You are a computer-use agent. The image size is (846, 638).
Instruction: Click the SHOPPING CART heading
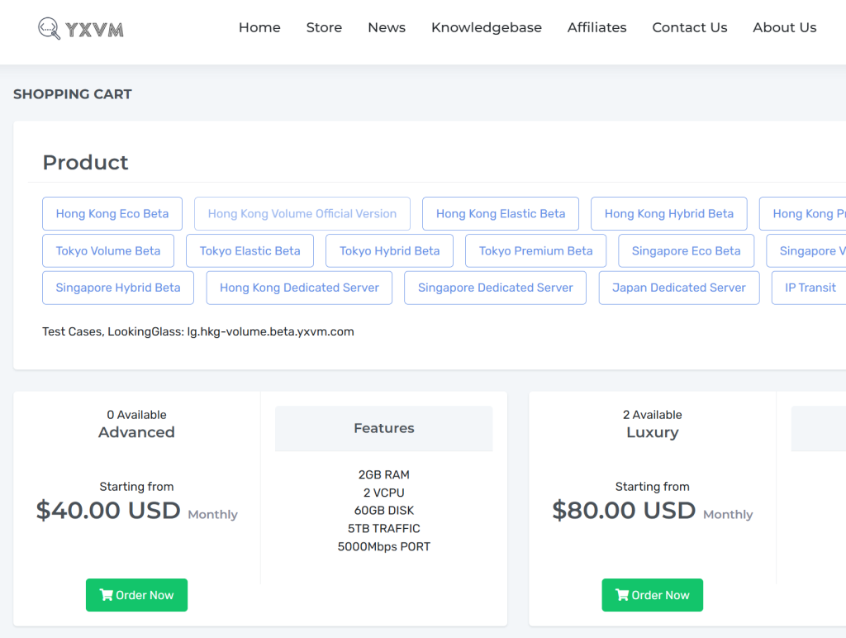tap(73, 94)
